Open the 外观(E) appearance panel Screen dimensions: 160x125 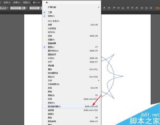pos(72,58)
